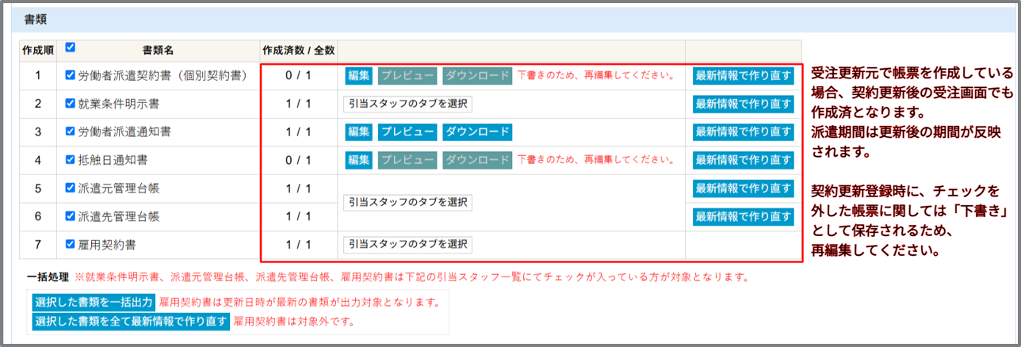
Task: Uncheck the 派遣先管理台帳 checkbox
Action: click(x=71, y=216)
